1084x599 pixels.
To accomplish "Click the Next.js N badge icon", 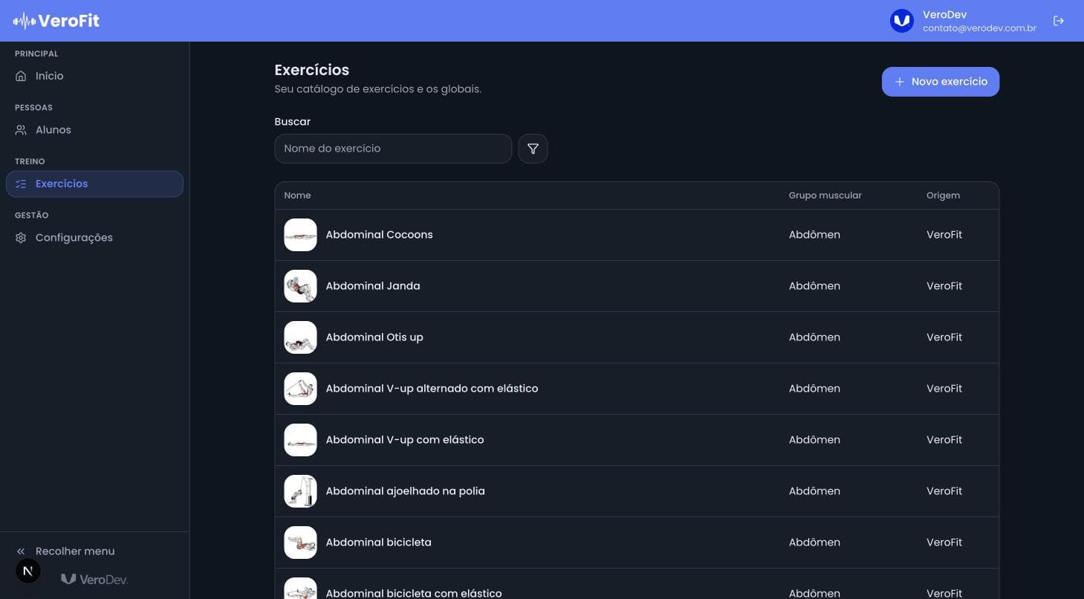I will [x=28, y=571].
